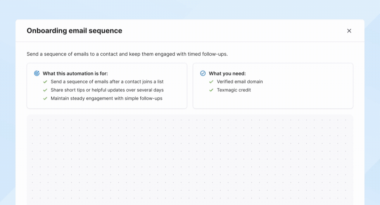
Task: Click the contact joins a list bullet text
Action: (x=107, y=82)
